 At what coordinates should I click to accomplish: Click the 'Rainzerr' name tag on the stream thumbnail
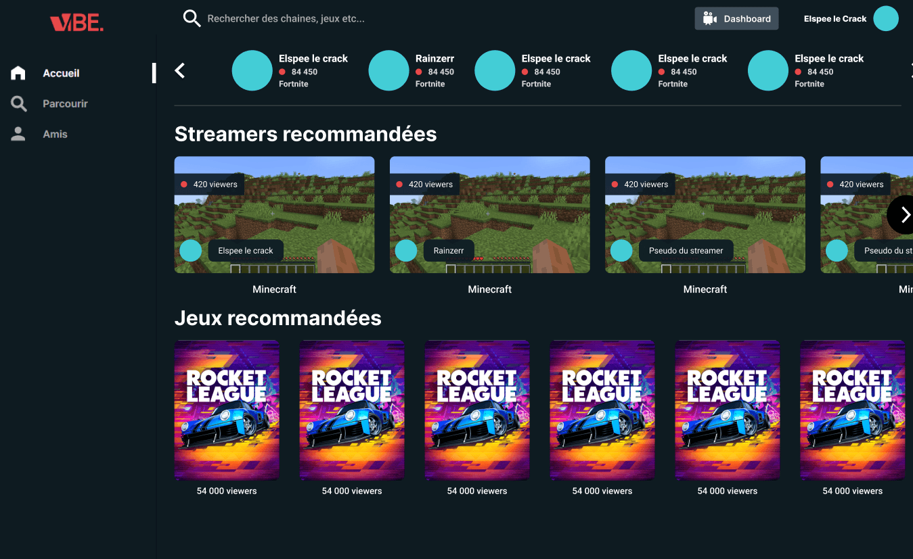pos(449,251)
